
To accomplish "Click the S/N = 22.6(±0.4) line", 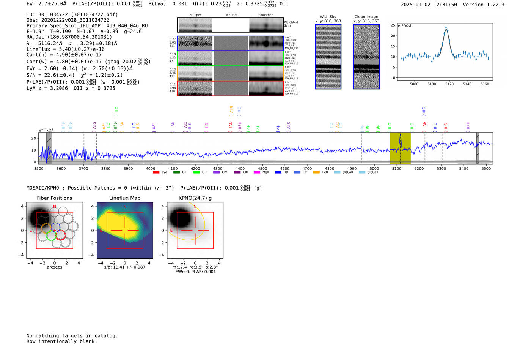I will (x=75, y=75).
